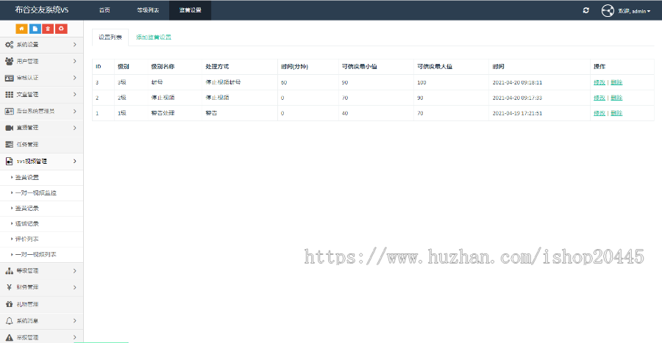Click the ID card icon beside 审核认证

pos(9,78)
